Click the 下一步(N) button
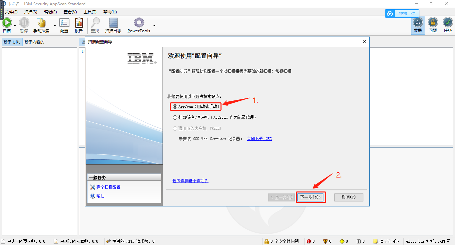The height and width of the screenshot is (245, 455). 310,197
